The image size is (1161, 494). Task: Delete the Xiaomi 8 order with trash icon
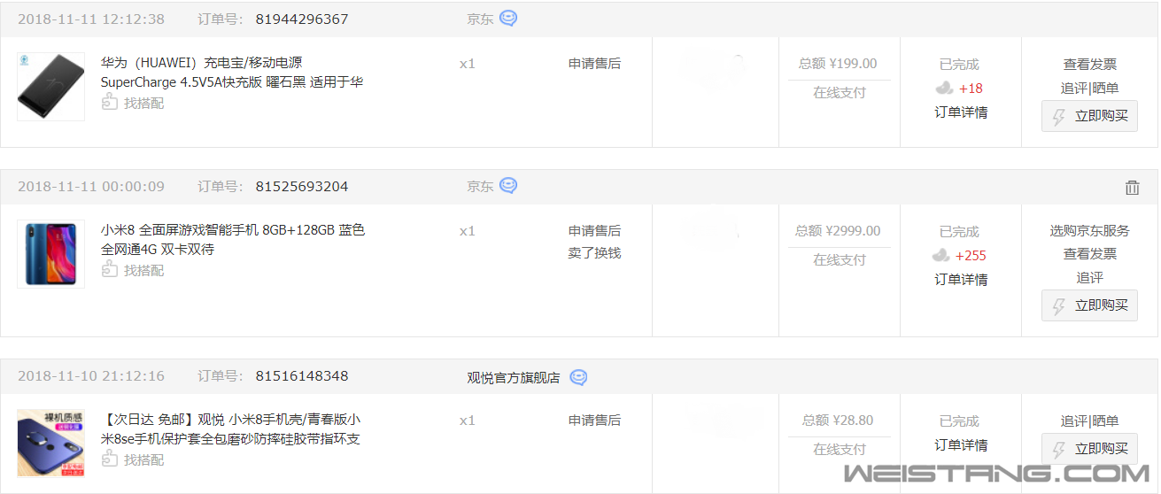coord(1132,187)
